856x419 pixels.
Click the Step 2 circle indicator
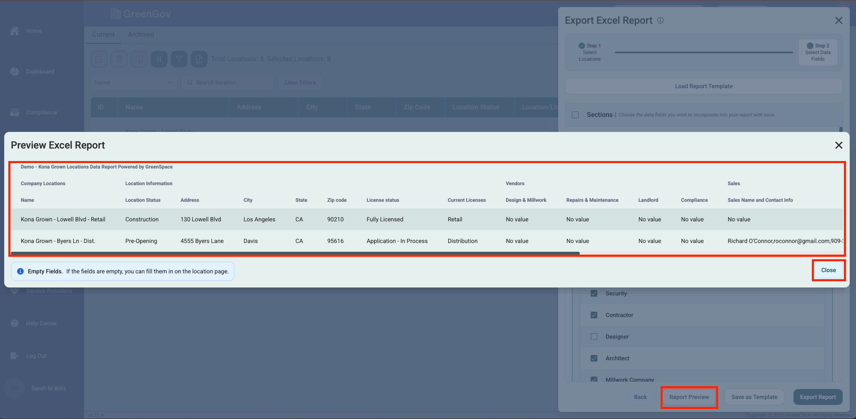tap(810, 46)
